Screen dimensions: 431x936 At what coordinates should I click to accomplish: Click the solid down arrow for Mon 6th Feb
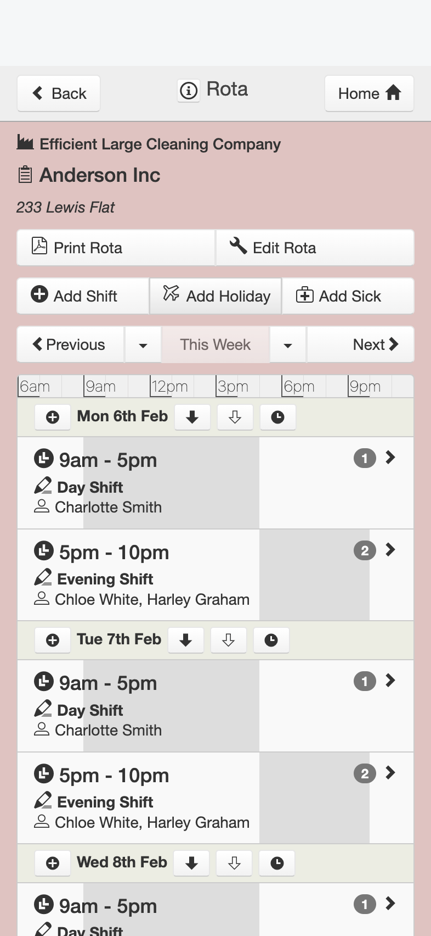[192, 417]
